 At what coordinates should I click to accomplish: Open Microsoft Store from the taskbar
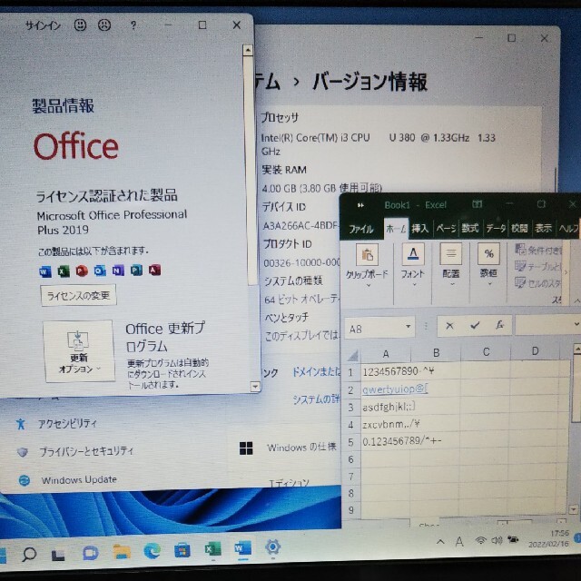182,550
